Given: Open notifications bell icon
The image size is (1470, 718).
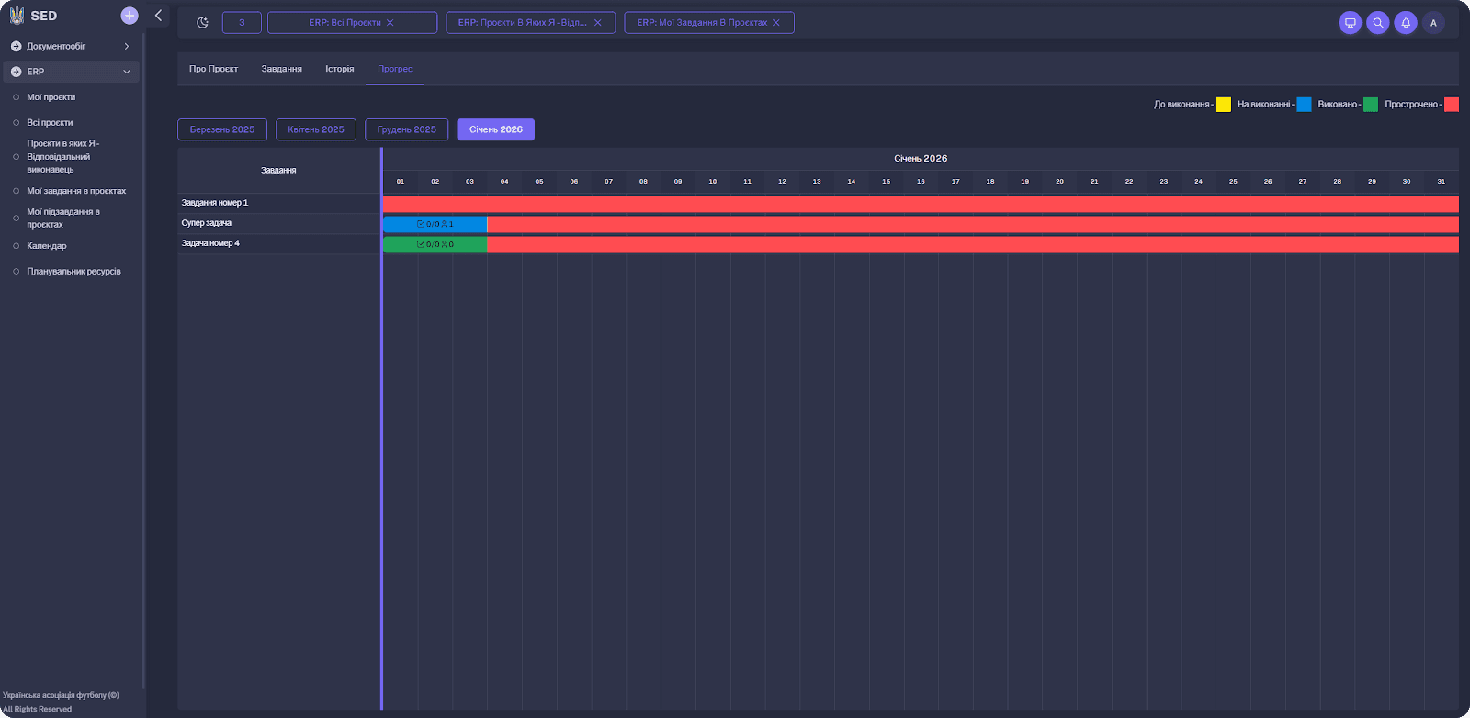Looking at the screenshot, I should tap(1406, 23).
